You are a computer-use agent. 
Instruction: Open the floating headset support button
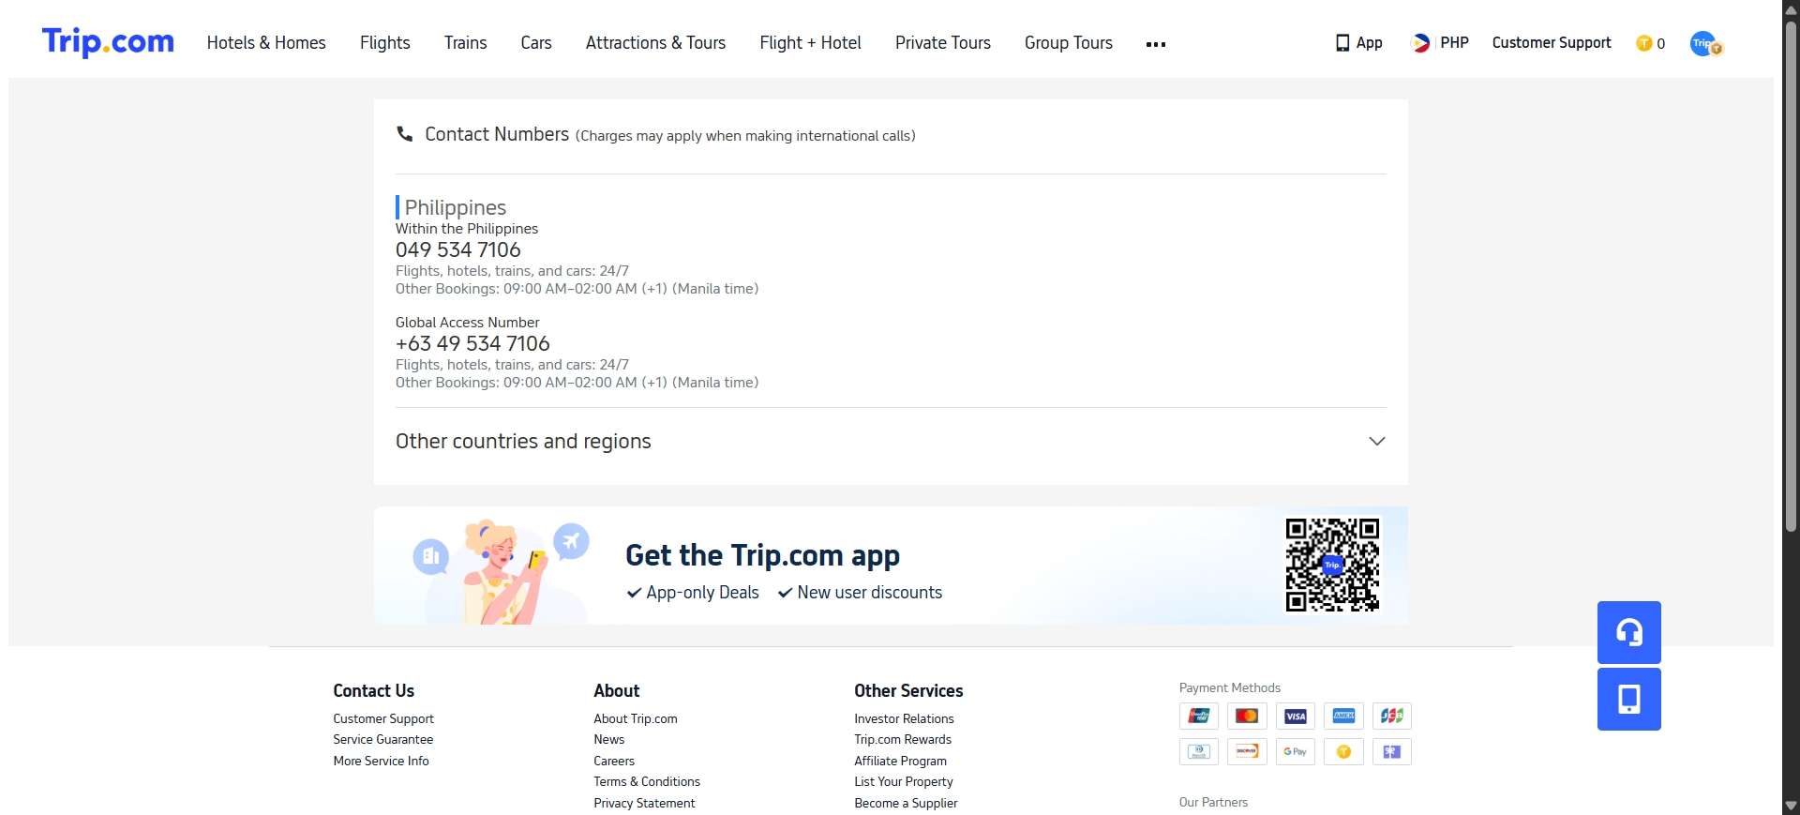coord(1628,632)
